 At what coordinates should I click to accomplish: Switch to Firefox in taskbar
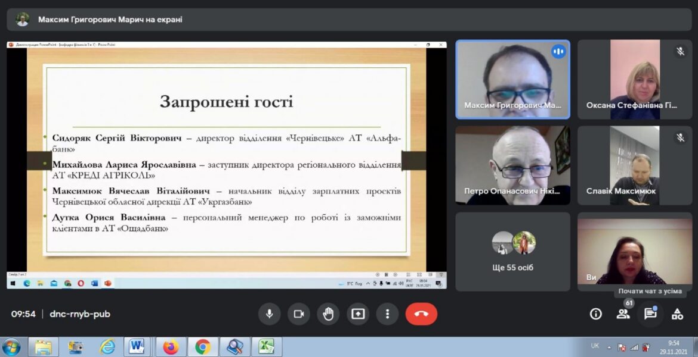point(171,347)
